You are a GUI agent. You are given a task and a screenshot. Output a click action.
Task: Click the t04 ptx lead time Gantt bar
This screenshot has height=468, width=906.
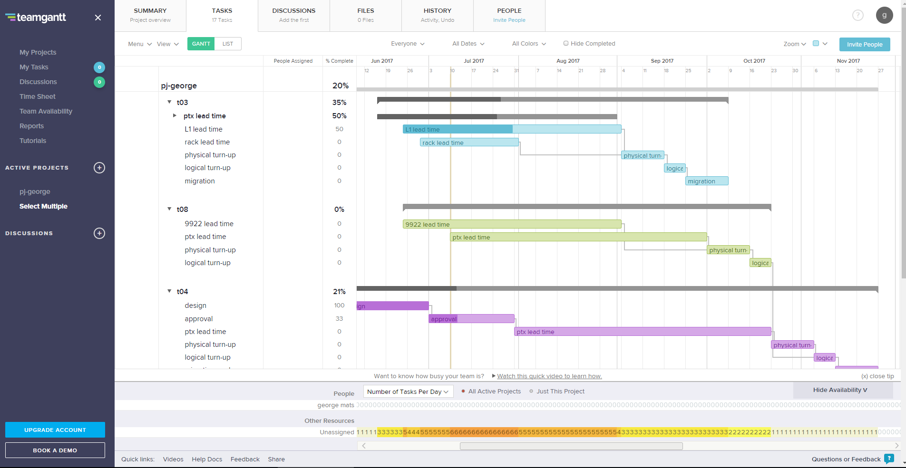[x=643, y=332]
